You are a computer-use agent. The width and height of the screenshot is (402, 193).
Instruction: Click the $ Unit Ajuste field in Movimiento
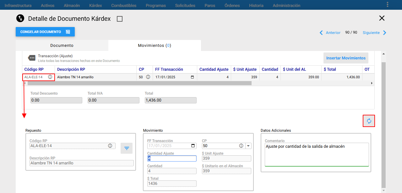pos(226,158)
